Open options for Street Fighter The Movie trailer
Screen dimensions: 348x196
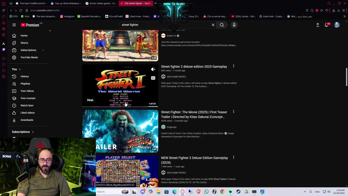pyautogui.click(x=234, y=112)
